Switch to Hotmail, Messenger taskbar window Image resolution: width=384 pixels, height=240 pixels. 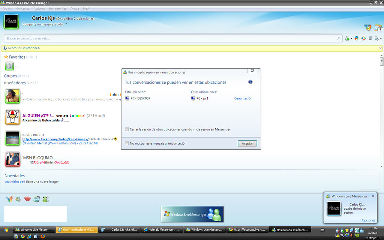coord(161,230)
